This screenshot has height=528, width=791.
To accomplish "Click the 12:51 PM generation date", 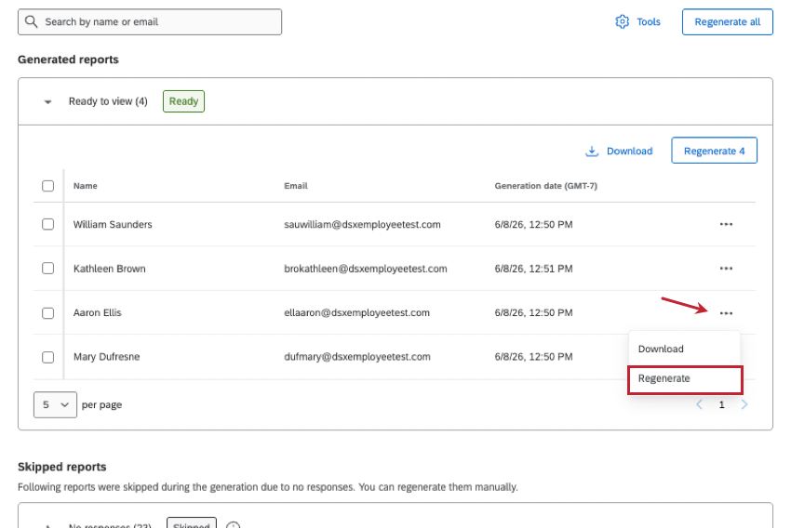I will coord(534,269).
